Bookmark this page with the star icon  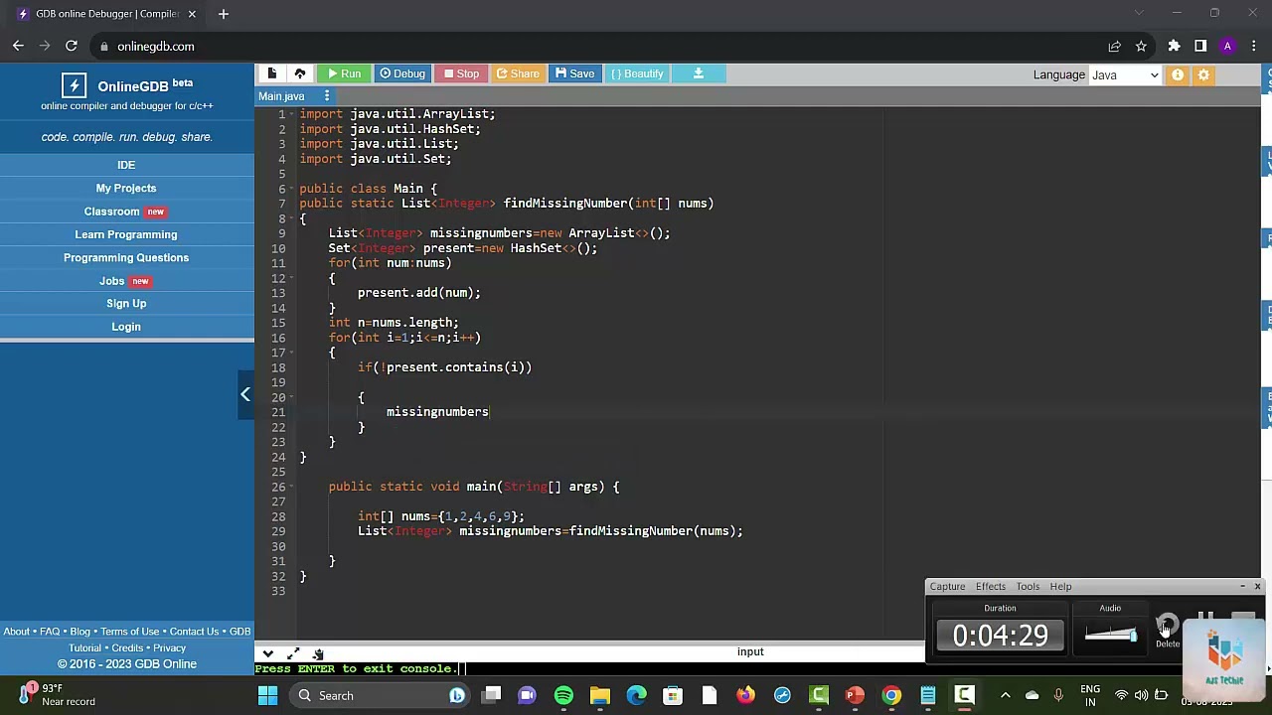(1141, 46)
